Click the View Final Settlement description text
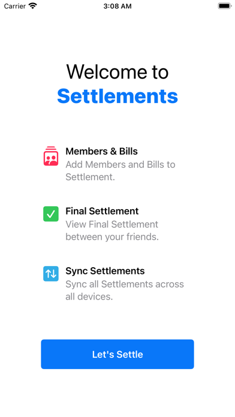Screen dimensions: 235x417 (112, 230)
